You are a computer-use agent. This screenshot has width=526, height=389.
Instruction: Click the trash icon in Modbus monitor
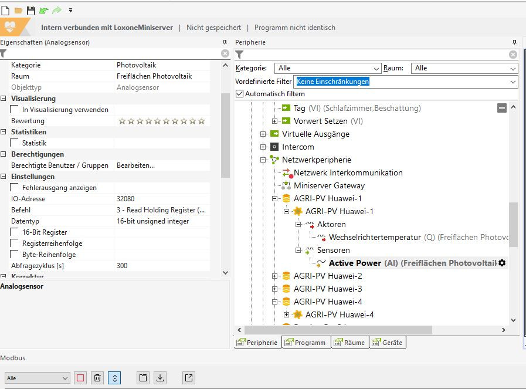(98, 378)
